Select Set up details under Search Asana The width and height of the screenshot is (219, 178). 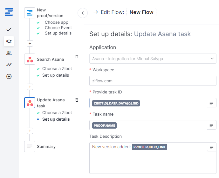point(55,75)
